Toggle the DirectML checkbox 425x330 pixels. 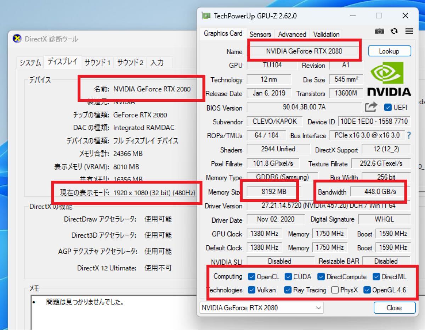coord(376,277)
